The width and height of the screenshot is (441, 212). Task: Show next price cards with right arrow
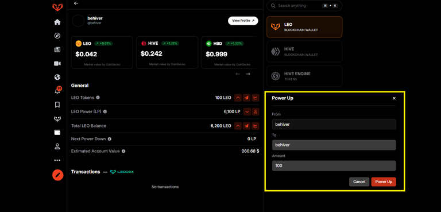[x=248, y=74]
